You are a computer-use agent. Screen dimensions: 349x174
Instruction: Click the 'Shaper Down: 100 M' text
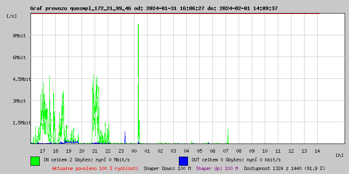[x=167, y=168]
